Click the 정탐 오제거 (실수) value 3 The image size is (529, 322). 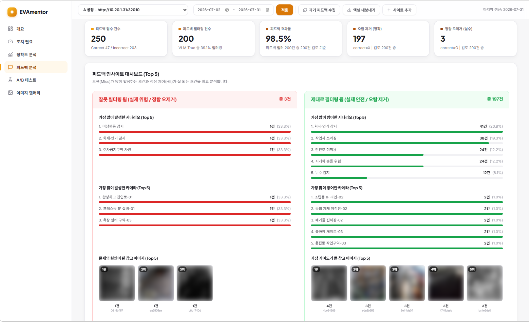(443, 39)
